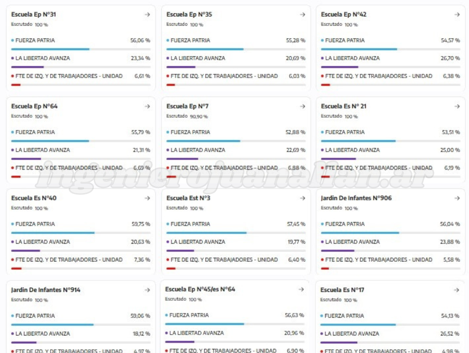
Task: Click Fuerza Patria label in Escuela Es N°40
Action: tap(35, 224)
